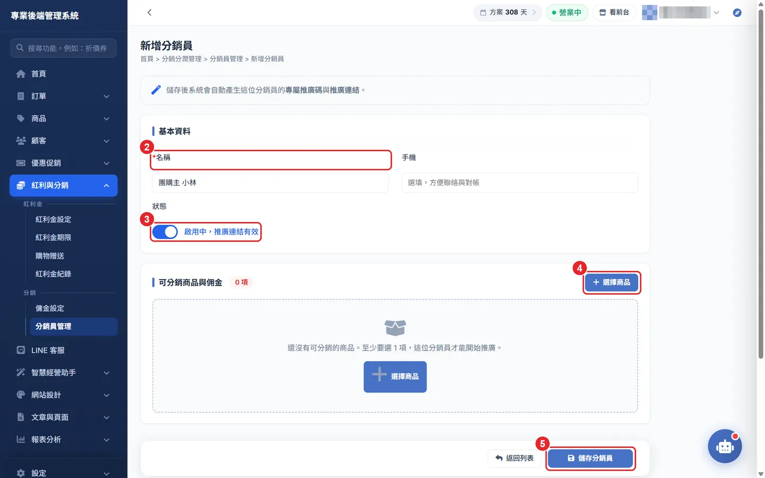Open 紅利金設定 in the sidebar

pos(53,219)
